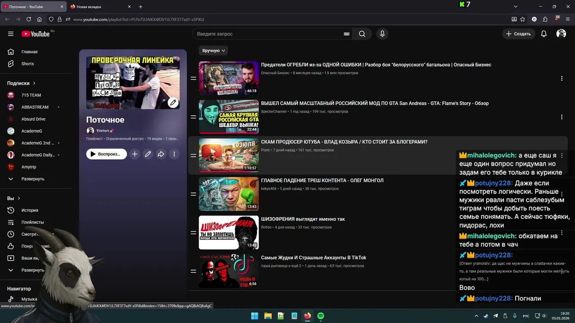Add videos with the plus button
The height and width of the screenshot is (323, 575).
[x=135, y=154]
